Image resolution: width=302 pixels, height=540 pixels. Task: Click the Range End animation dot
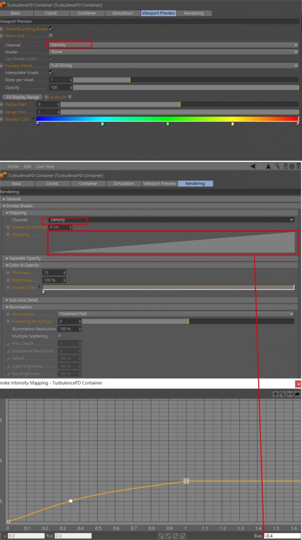pos(2,112)
